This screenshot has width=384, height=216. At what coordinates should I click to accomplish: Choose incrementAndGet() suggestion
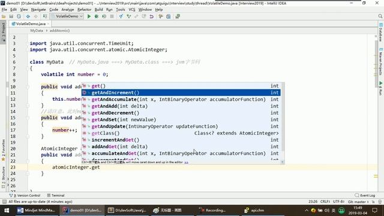point(181,140)
